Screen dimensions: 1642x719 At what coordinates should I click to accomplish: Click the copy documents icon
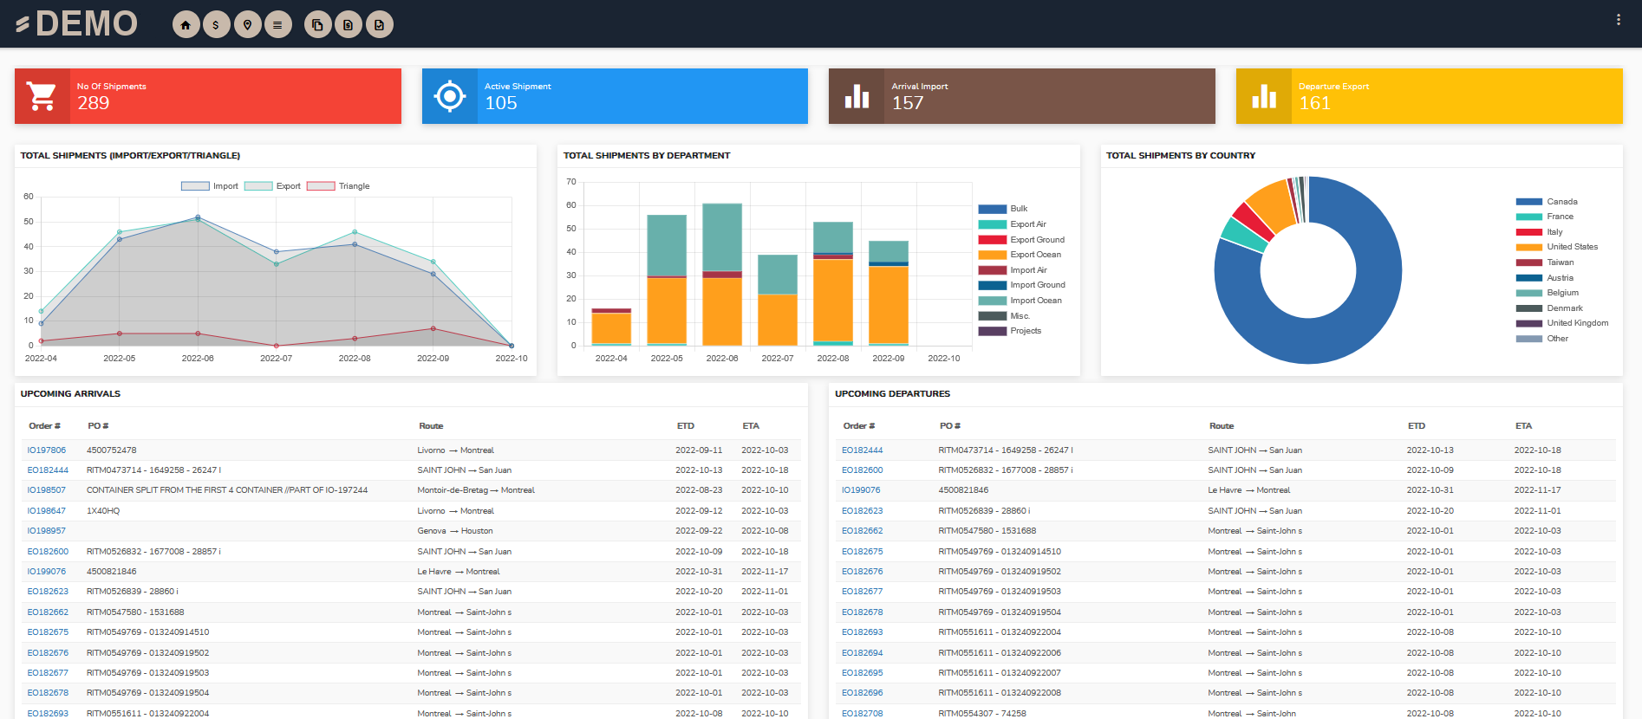click(318, 25)
